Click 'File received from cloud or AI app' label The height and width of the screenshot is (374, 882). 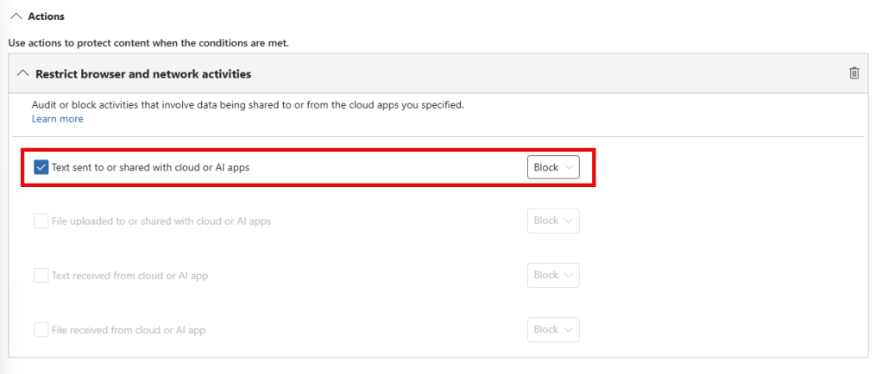tap(128, 330)
